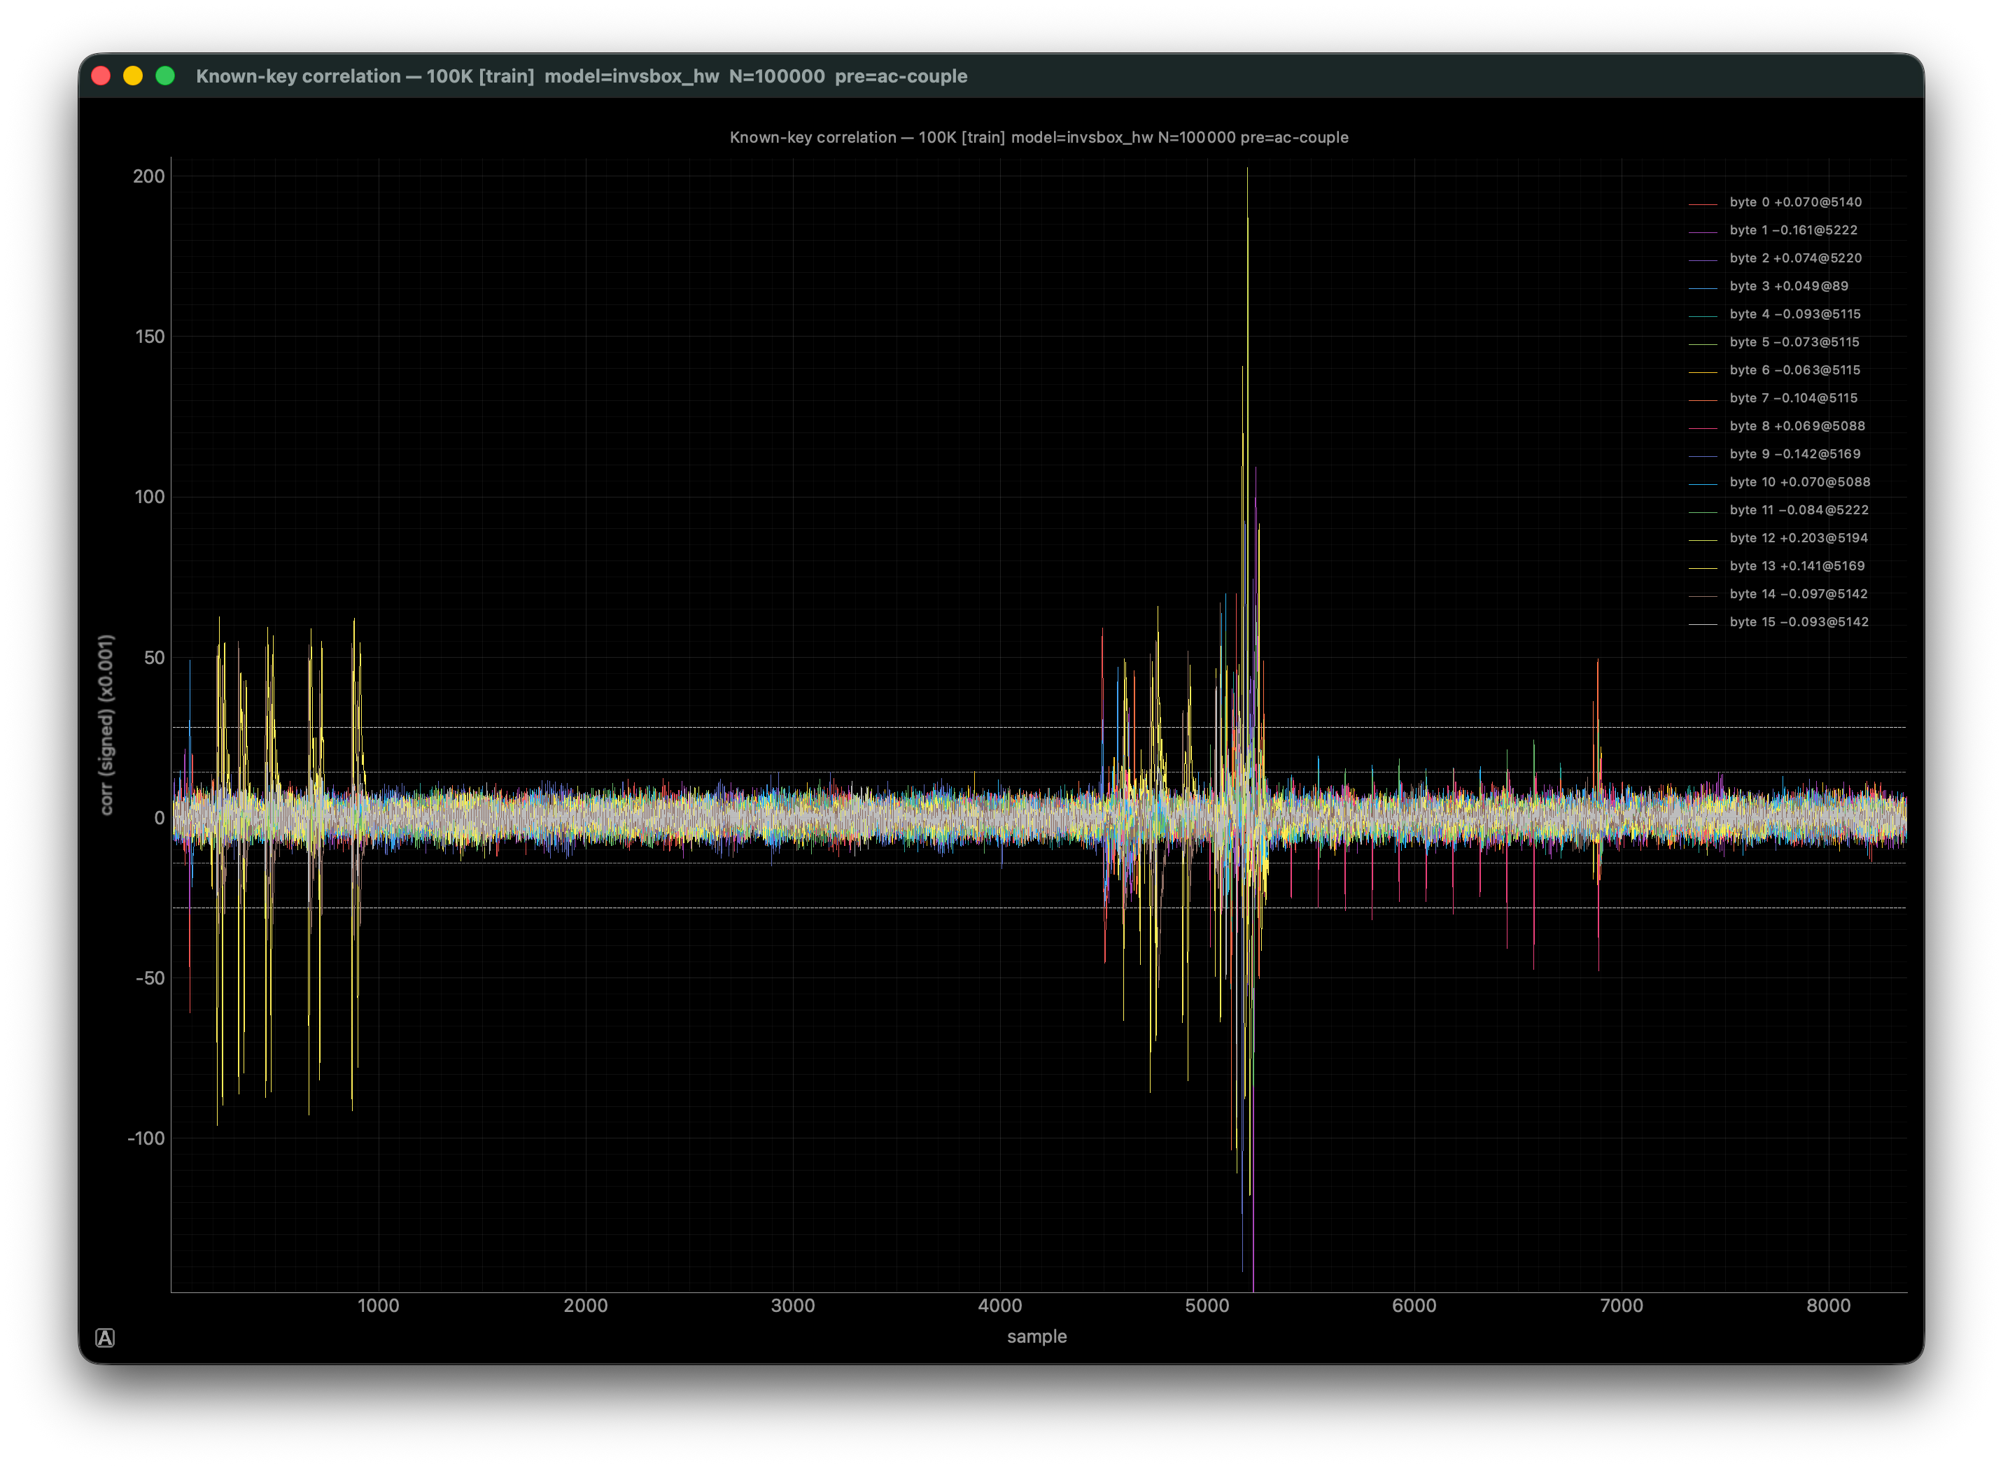
Task: Click the 'corr (signed) (x0.001)' y-axis label
Action: pos(106,725)
